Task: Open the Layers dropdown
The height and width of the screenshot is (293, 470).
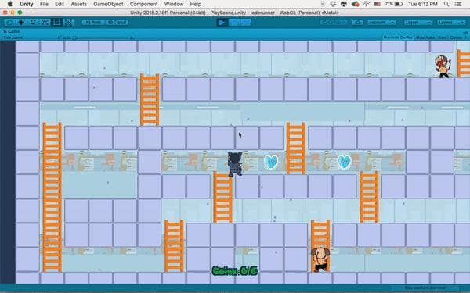Action: point(418,23)
